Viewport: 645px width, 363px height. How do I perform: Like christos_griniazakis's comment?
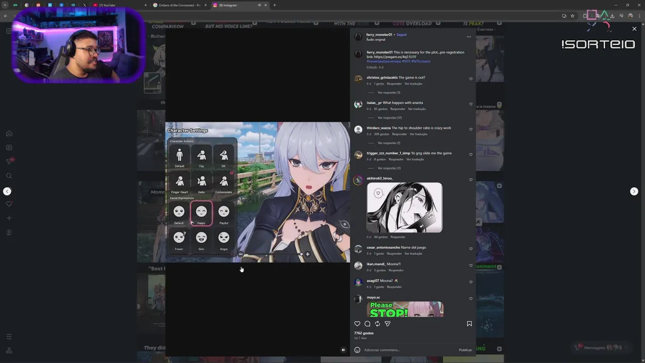[471, 79]
